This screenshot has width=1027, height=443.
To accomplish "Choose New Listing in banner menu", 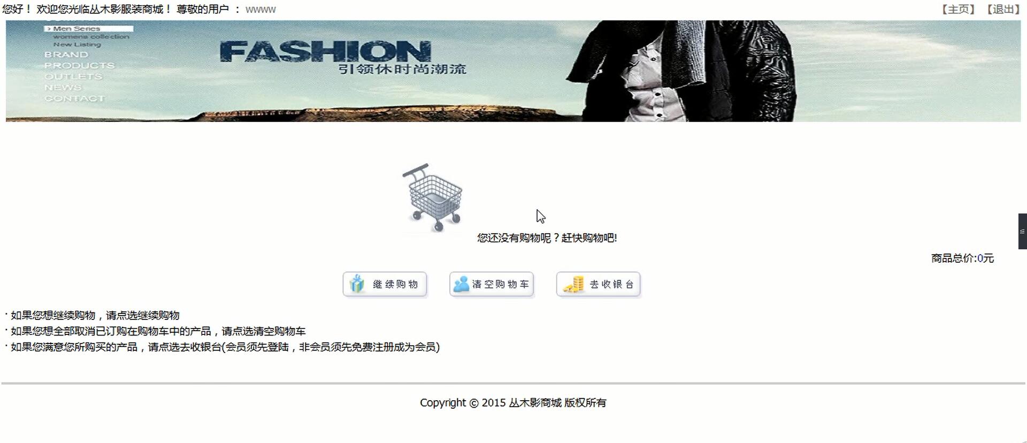I will coord(77,44).
